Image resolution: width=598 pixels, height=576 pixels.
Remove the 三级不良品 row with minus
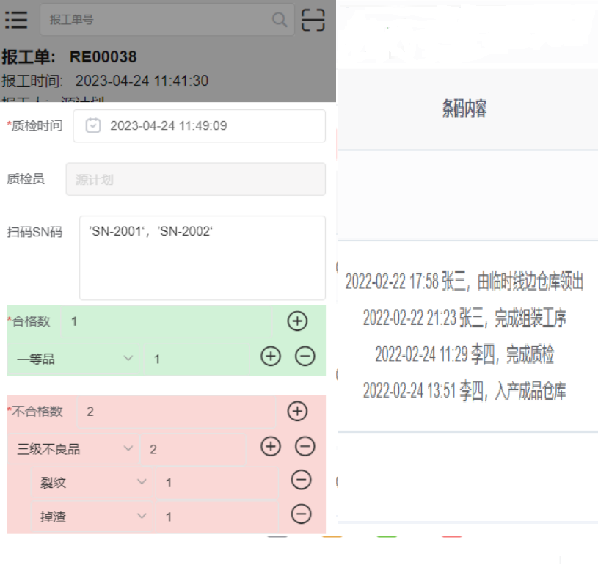click(x=305, y=446)
